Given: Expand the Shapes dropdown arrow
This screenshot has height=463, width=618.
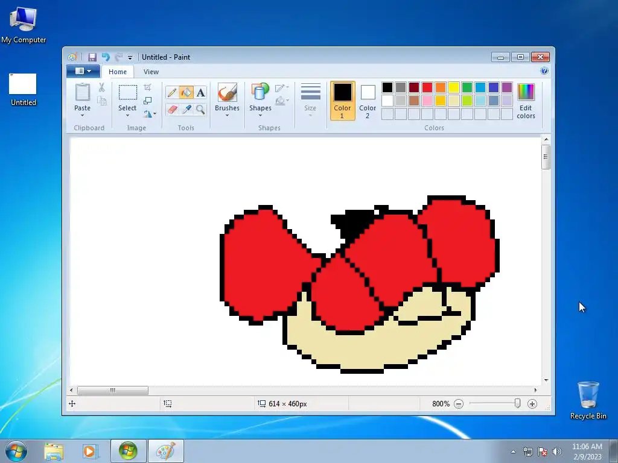Looking at the screenshot, I should pos(260,115).
